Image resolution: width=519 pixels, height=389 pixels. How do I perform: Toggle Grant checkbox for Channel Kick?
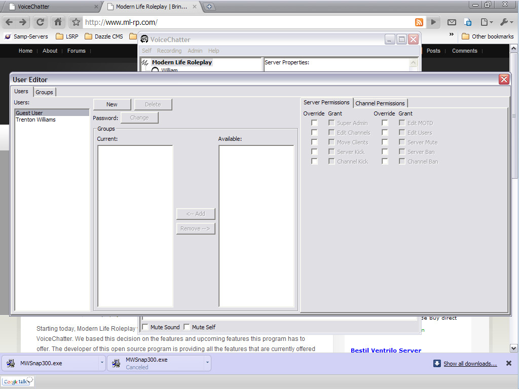(x=331, y=161)
